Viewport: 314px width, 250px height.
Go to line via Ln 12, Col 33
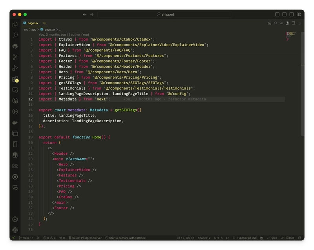point(185,238)
